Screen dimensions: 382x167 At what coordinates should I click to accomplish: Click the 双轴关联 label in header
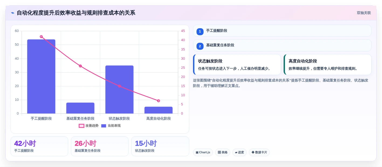364,13
